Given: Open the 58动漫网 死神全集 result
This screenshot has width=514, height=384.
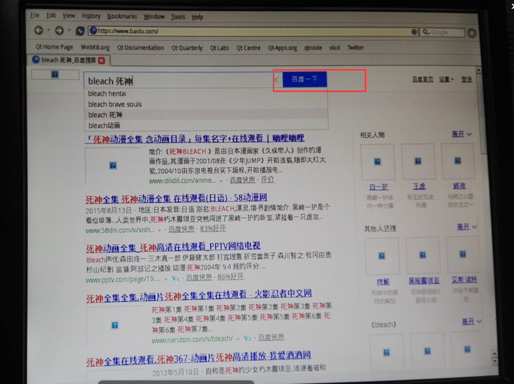Looking at the screenshot, I should [x=177, y=198].
